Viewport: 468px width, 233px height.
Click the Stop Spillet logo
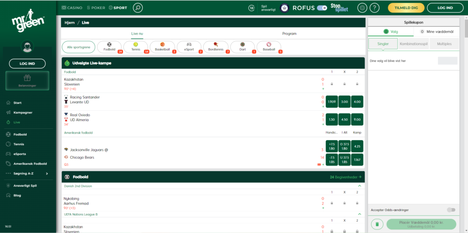339,8
